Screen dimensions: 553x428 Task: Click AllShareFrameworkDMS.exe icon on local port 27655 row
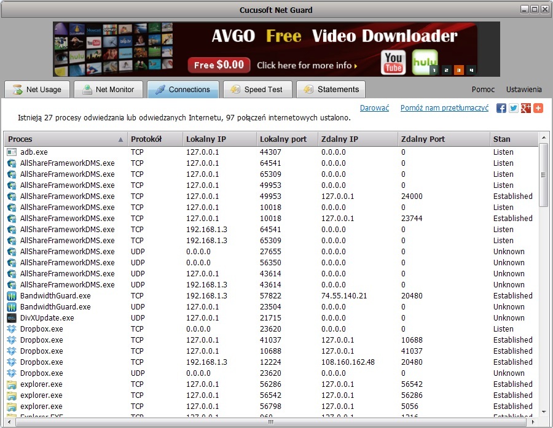12,252
